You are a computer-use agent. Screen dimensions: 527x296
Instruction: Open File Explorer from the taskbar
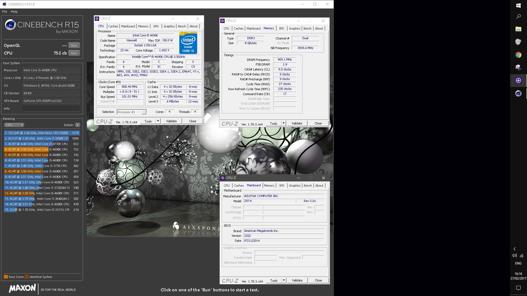pyautogui.click(x=518, y=29)
